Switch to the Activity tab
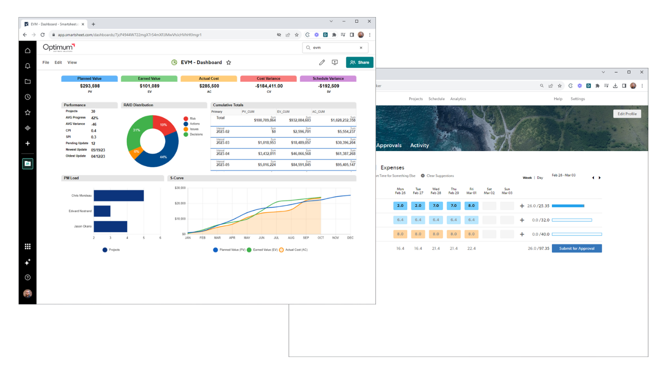Image resolution: width=665 pixels, height=374 pixels. click(x=419, y=145)
